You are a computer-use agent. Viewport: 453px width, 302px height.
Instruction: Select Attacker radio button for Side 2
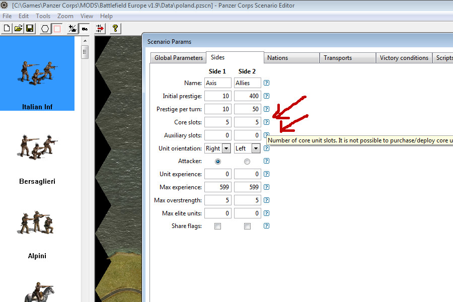click(247, 162)
